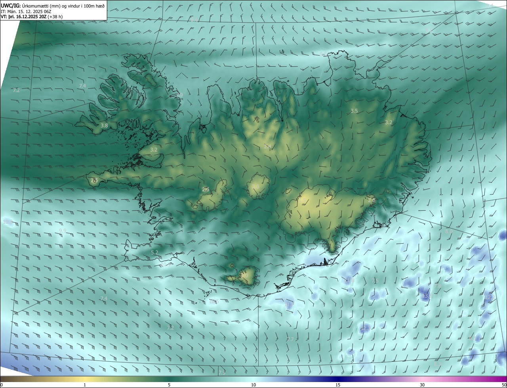Viewport: 507px width, 388px height.
Task: Click the 9.9 value label on the map
Action: [x=63, y=230]
